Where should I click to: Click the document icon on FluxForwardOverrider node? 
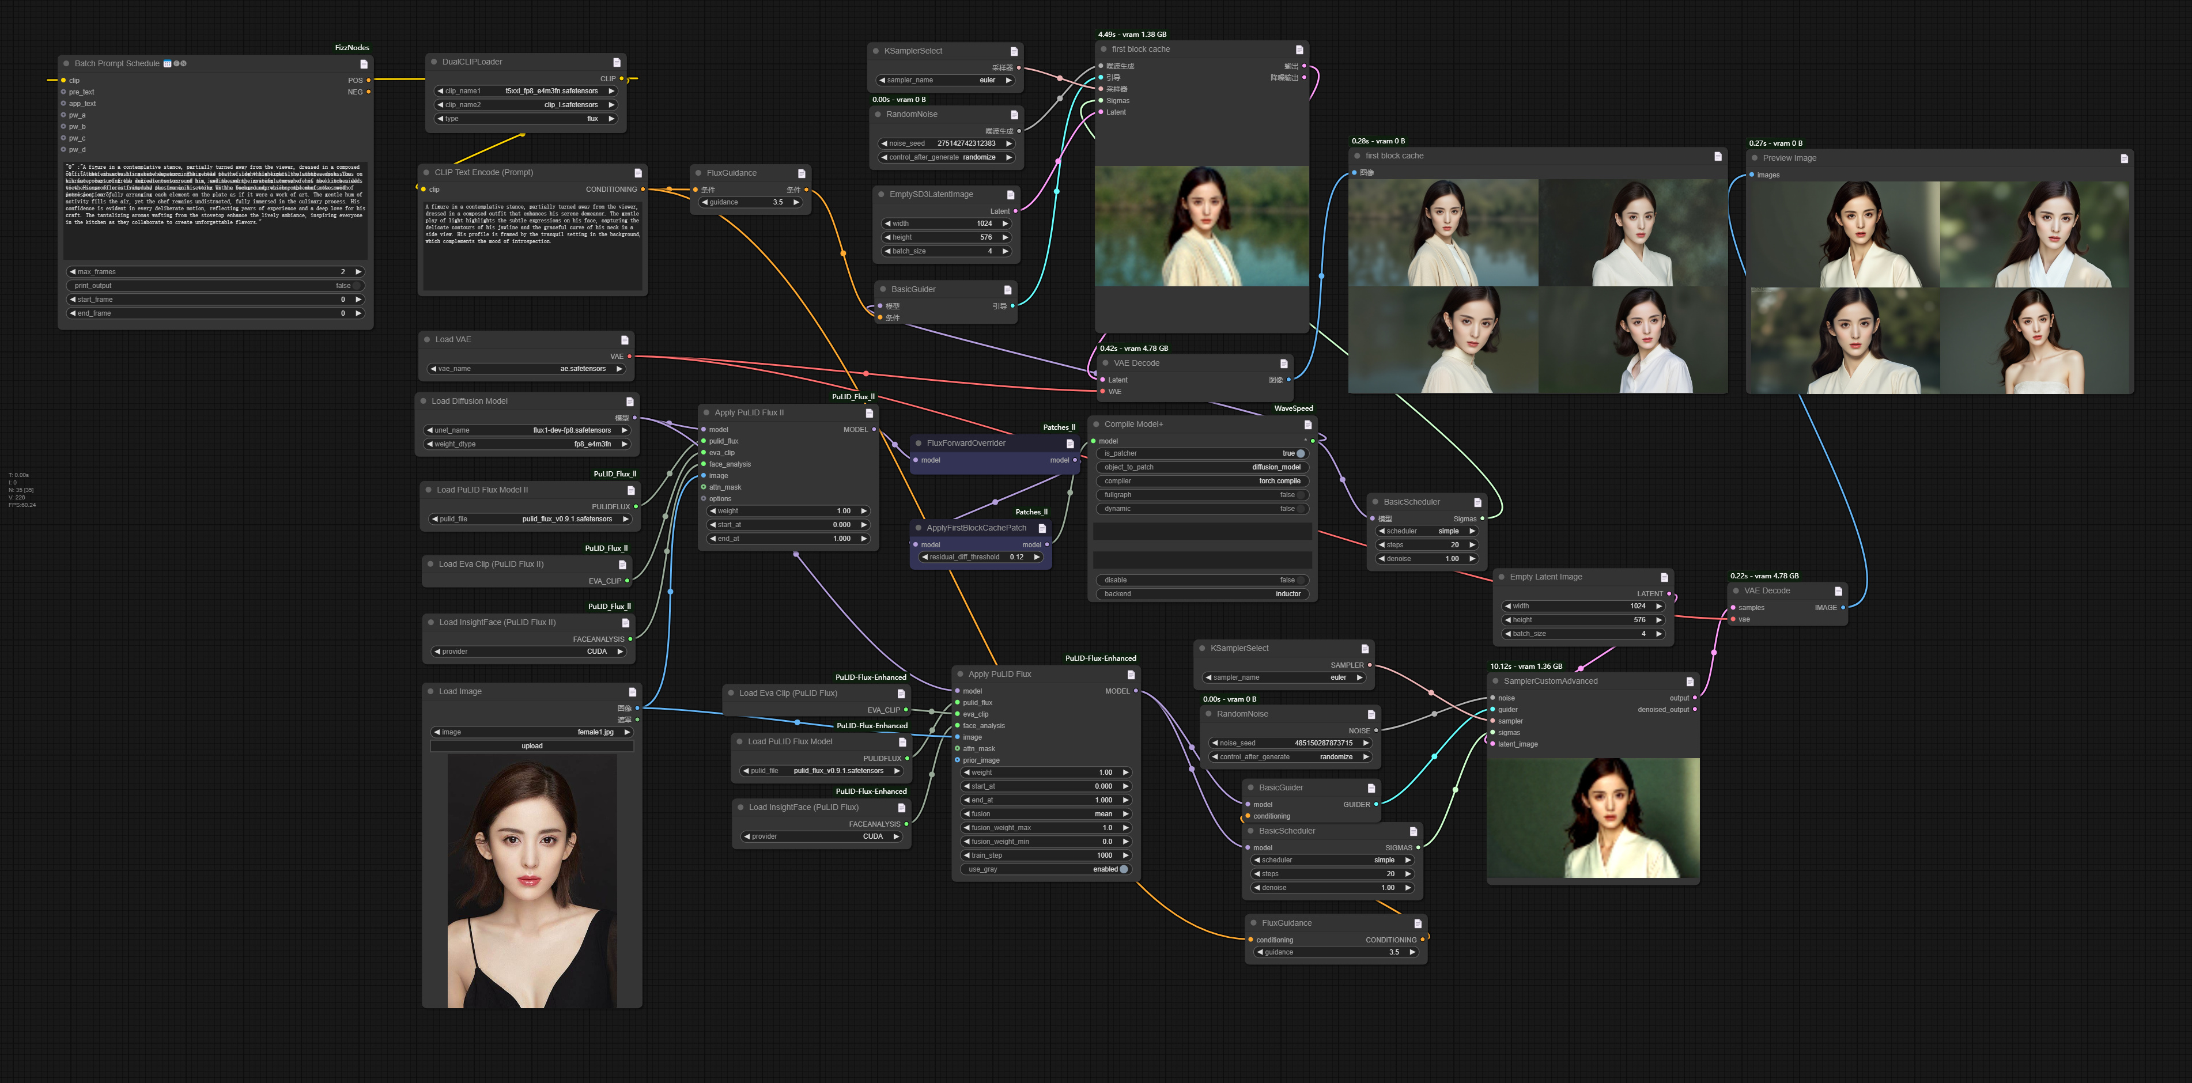(1071, 443)
